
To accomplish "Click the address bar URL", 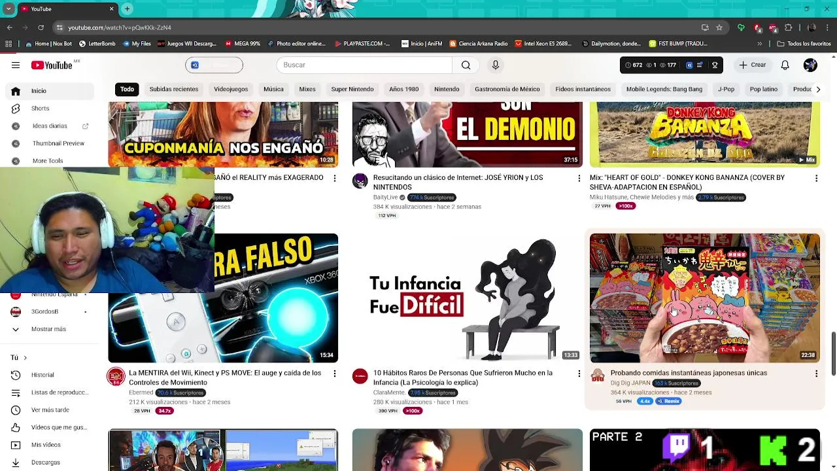I will click(120, 27).
